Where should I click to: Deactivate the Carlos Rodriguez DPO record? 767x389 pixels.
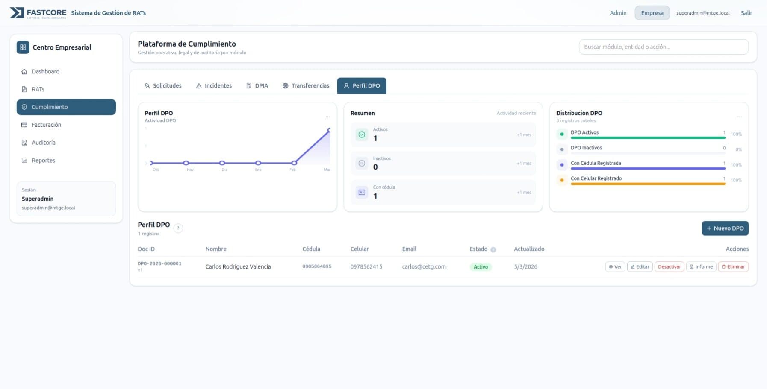pos(669,267)
